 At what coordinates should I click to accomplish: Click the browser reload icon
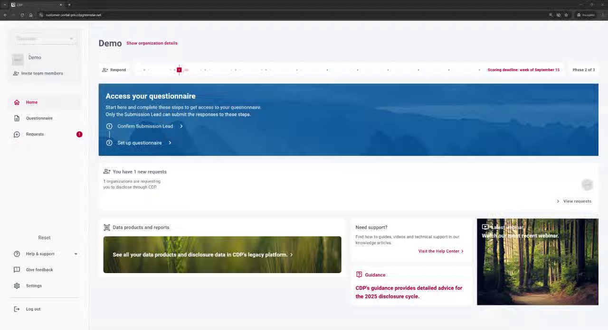coord(22,15)
